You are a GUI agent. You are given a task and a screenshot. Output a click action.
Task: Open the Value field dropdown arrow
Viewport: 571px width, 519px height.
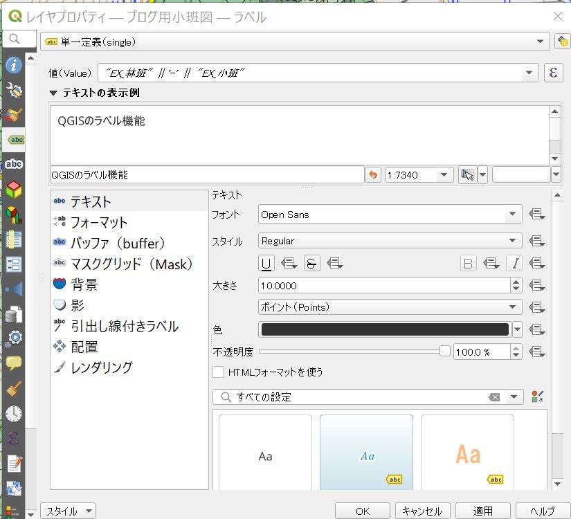529,73
